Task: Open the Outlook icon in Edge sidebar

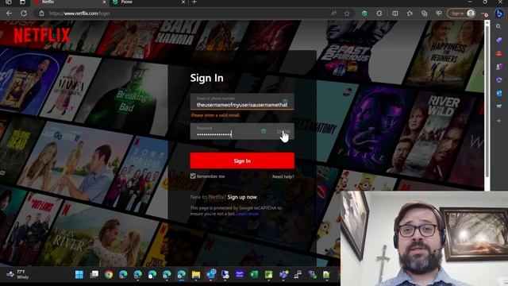Action: point(498,93)
